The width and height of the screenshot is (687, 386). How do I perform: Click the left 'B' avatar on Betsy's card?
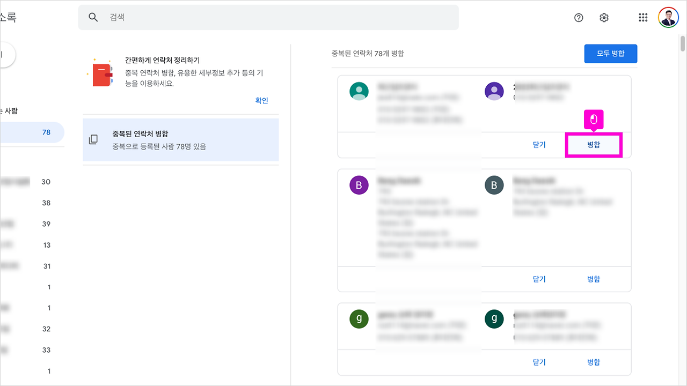pos(359,185)
